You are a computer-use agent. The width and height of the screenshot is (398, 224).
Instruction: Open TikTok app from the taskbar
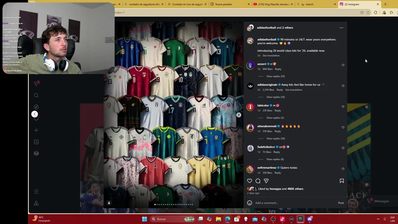282,219
